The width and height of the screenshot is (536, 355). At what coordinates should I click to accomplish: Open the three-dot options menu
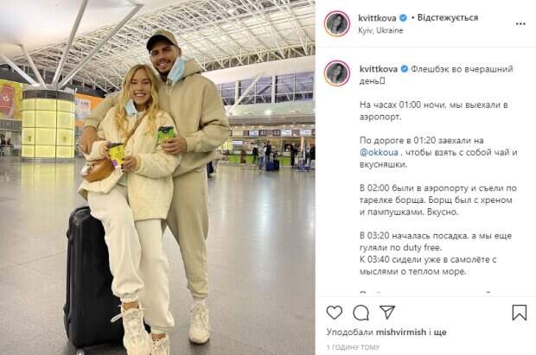520,24
